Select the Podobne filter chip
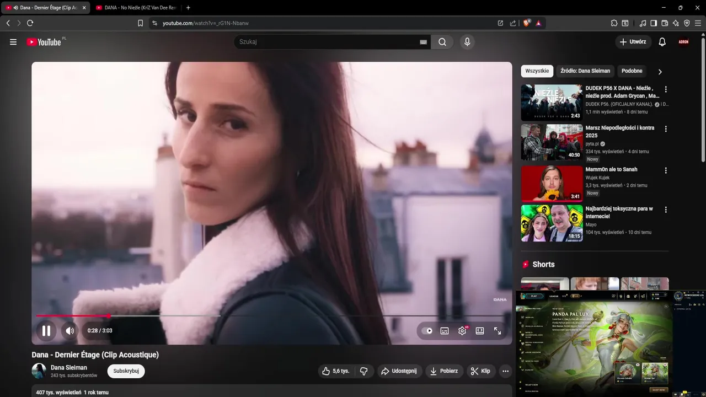706x397 pixels. click(632, 71)
